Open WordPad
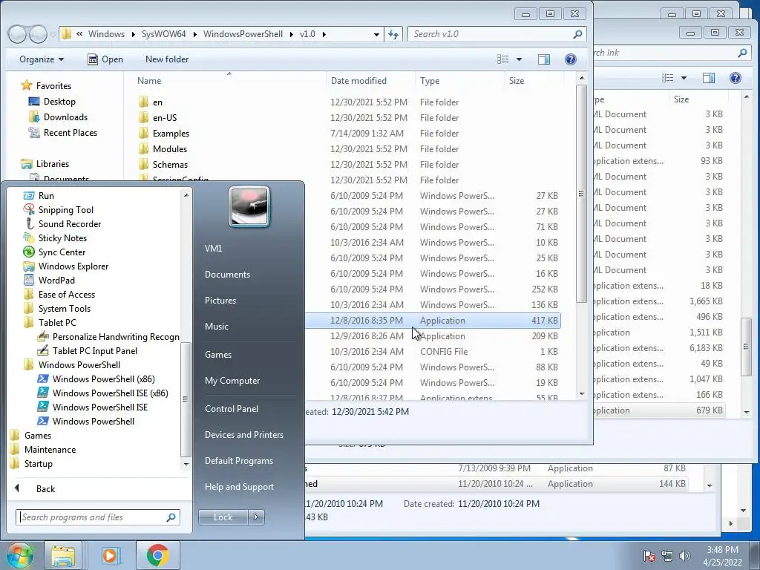This screenshot has width=760, height=570. point(56,280)
